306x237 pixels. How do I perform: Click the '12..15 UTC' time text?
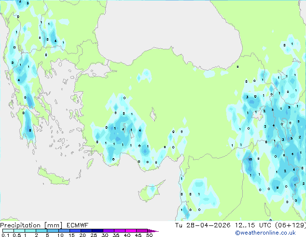(253, 225)
